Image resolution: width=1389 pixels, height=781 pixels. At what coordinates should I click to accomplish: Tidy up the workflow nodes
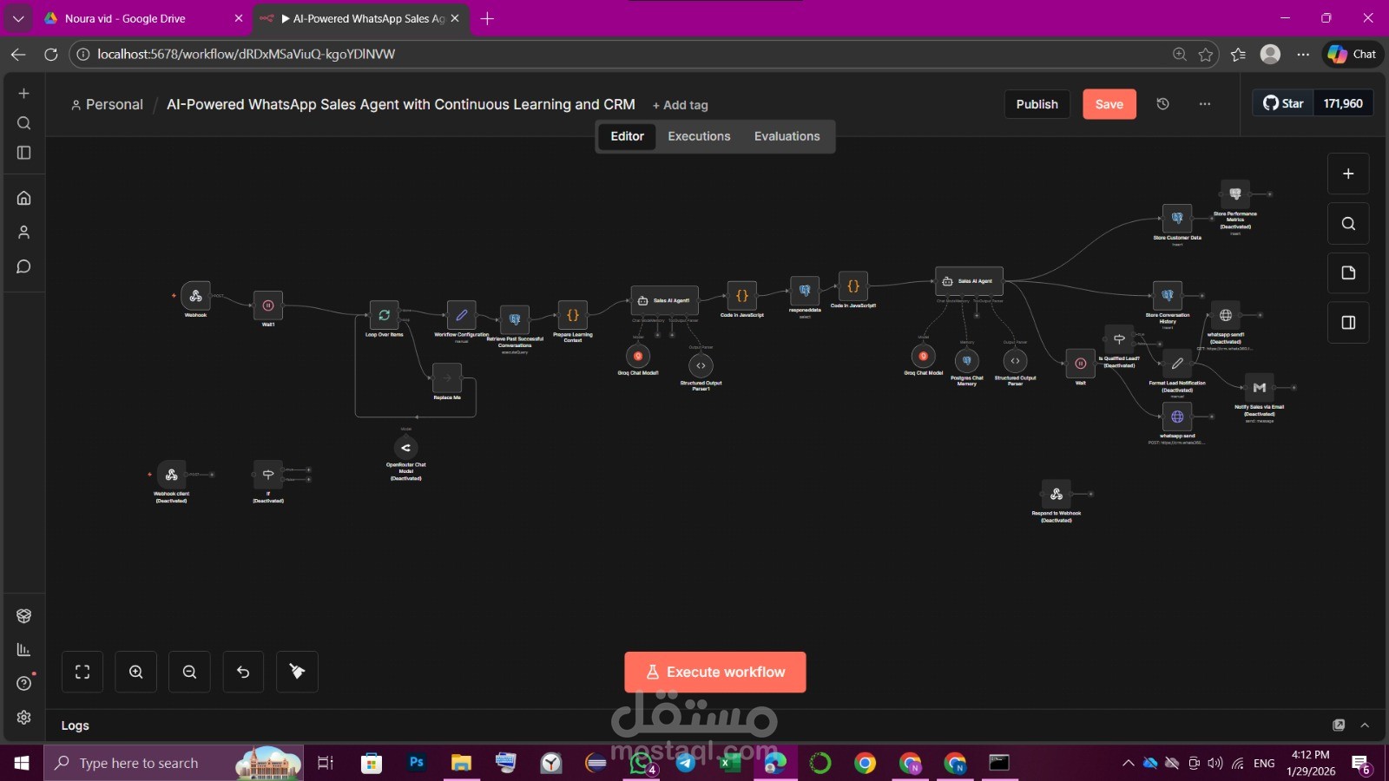tap(297, 672)
